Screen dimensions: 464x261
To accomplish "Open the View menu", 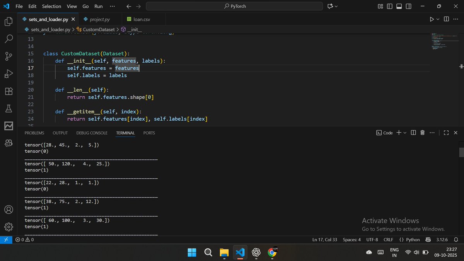I will point(72,6).
